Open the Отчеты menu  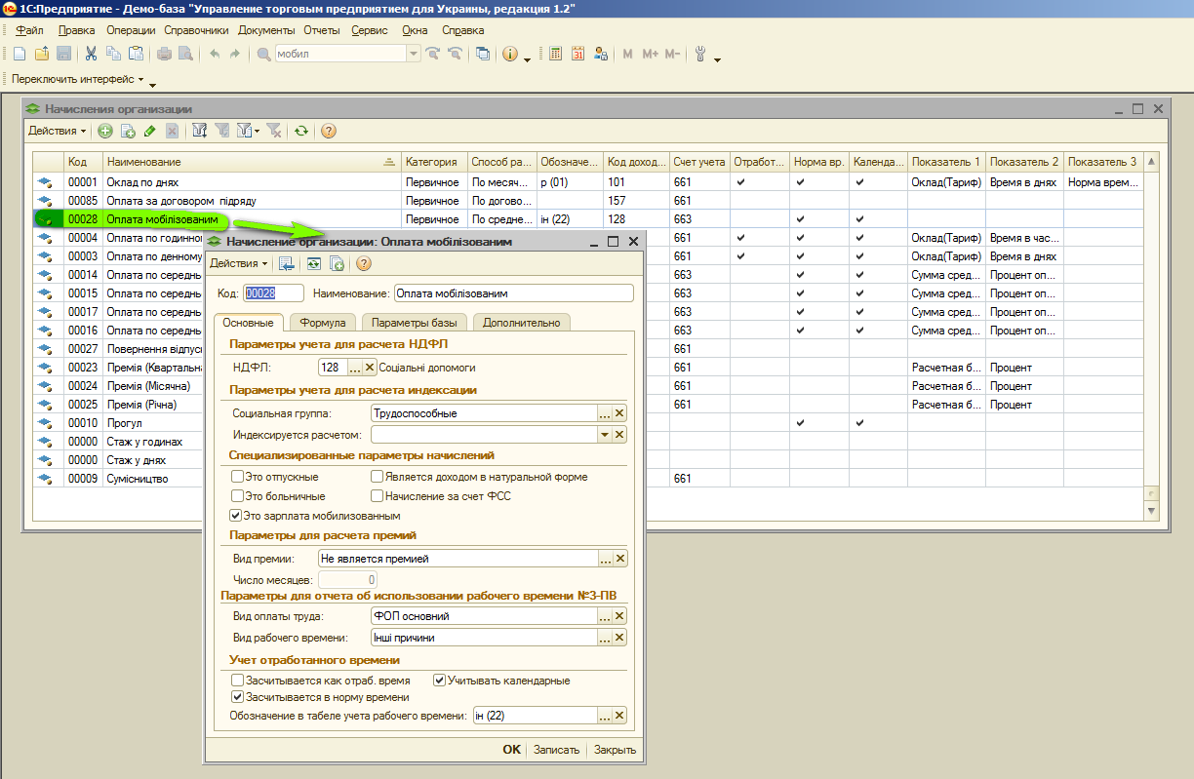click(322, 30)
